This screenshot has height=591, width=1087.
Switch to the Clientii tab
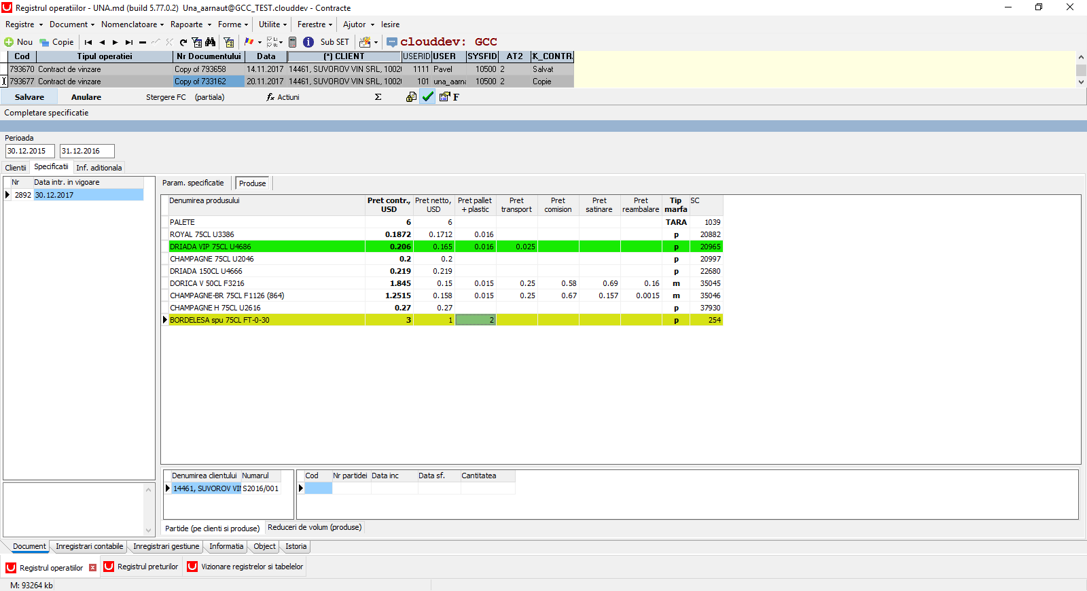pyautogui.click(x=16, y=168)
